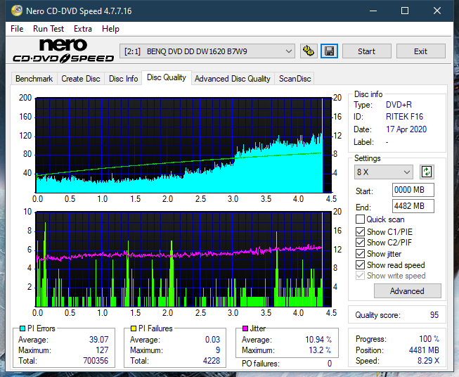
Task: Click the Exit button
Action: pos(420,51)
